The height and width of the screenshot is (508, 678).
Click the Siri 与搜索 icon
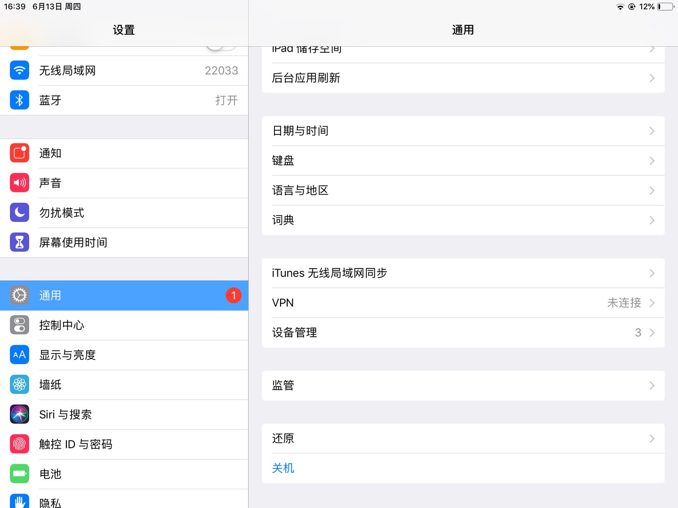(x=19, y=414)
